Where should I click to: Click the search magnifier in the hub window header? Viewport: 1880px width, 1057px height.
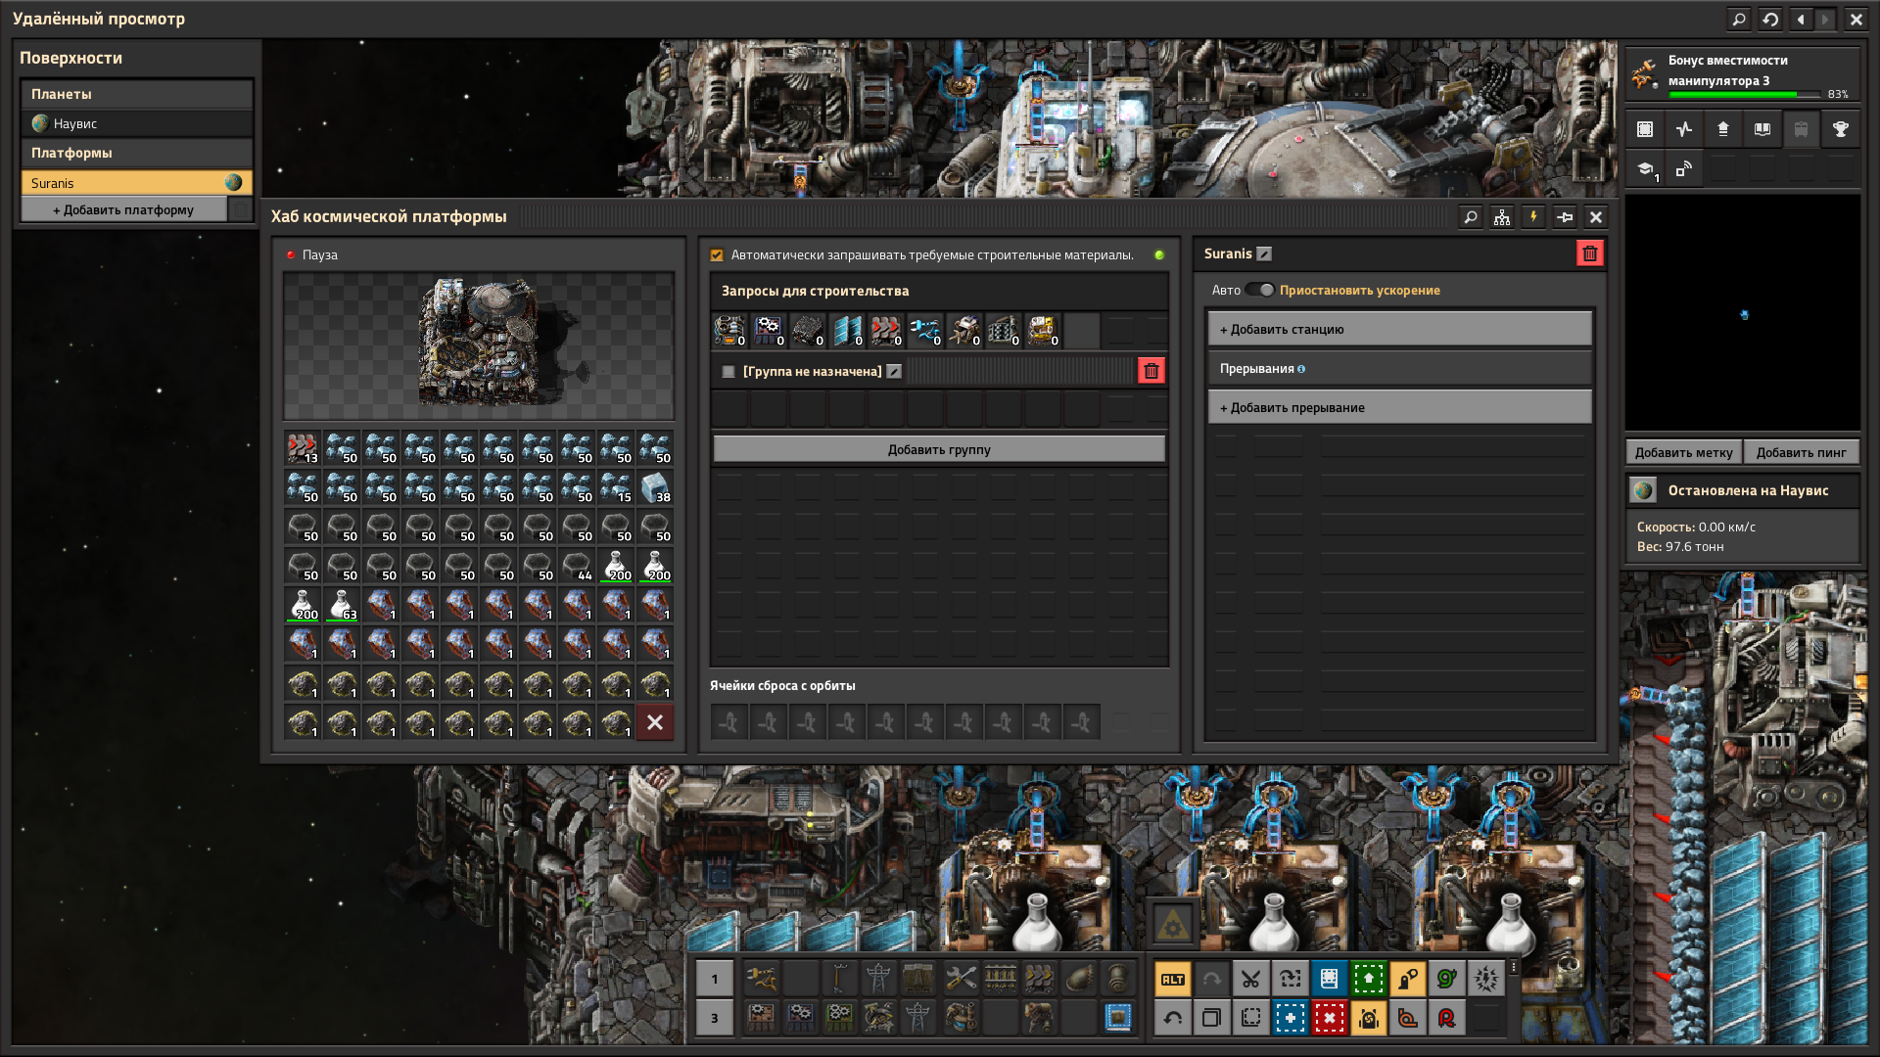1470,217
